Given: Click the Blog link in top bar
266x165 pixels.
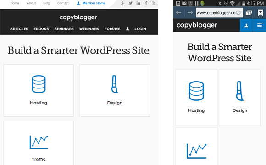Looking at the screenshot, I should coord(46,3).
